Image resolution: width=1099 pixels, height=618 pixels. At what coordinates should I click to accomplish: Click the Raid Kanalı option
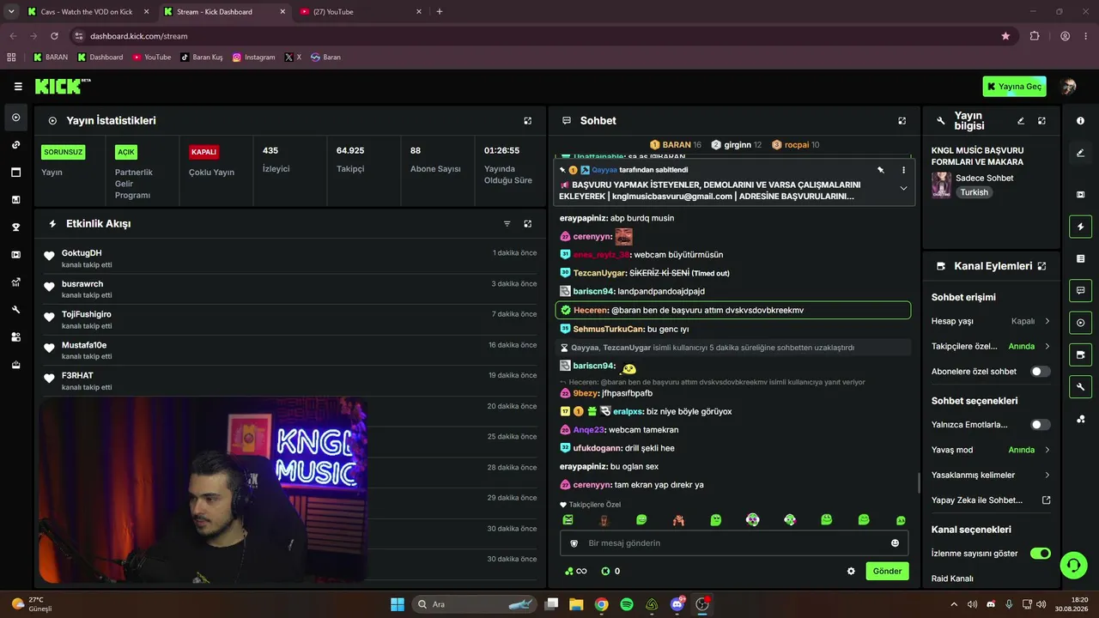click(x=952, y=579)
